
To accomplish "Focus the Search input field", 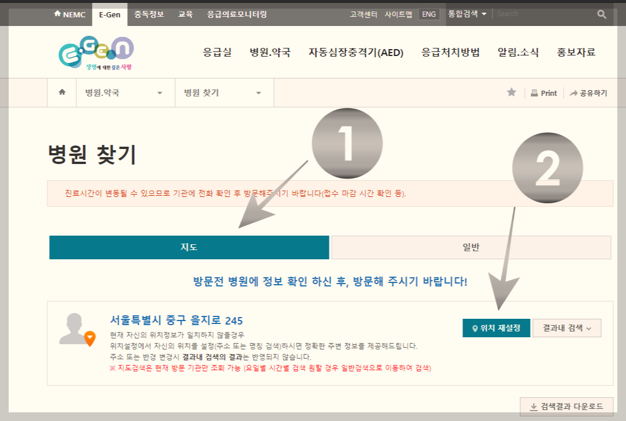I will [543, 14].
